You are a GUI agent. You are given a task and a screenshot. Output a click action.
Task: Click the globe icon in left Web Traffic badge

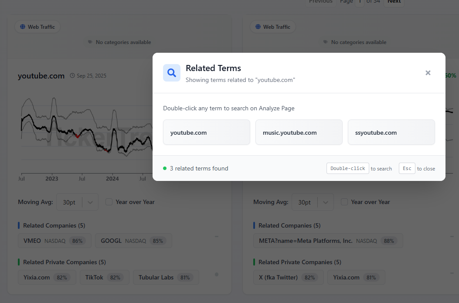click(22, 27)
